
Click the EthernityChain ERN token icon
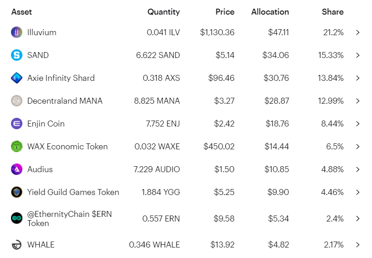pos(16,218)
